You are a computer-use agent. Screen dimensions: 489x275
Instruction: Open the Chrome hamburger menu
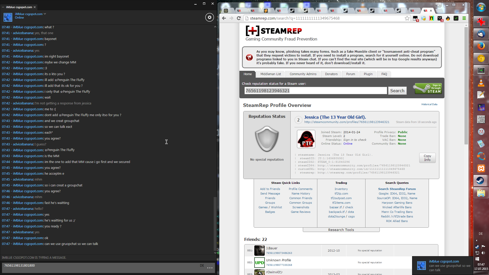(x=464, y=18)
